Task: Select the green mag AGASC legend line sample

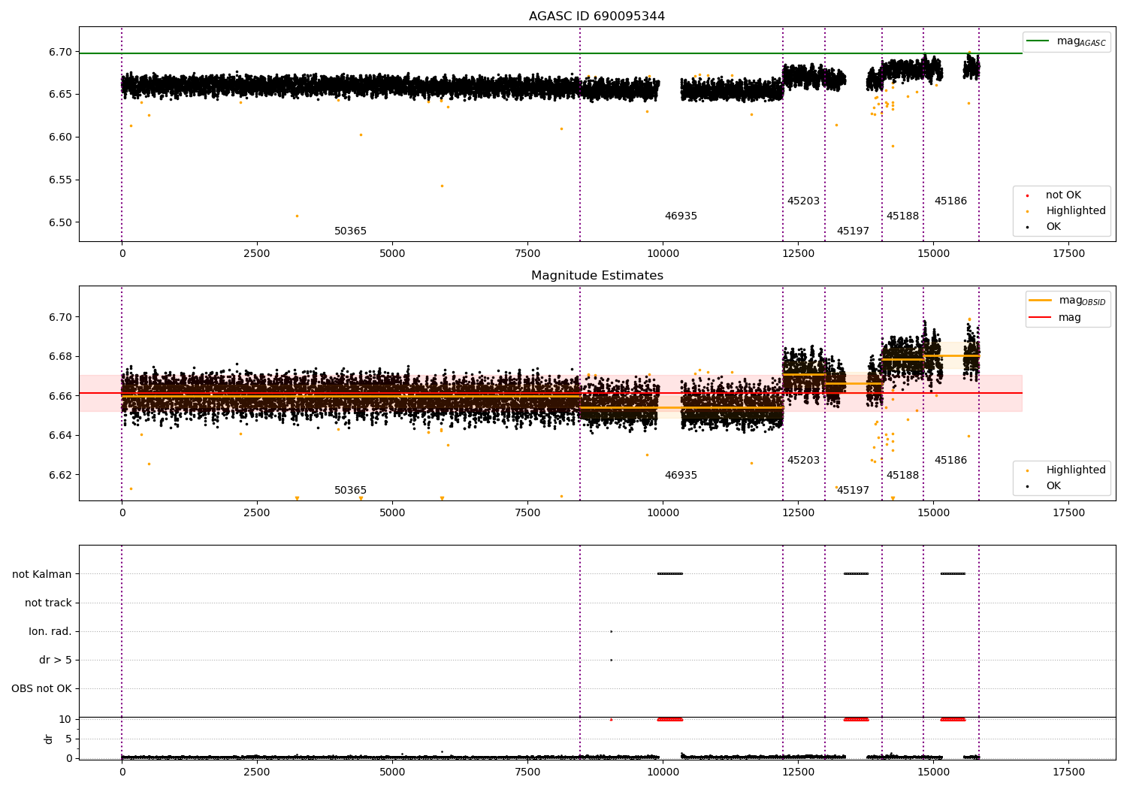Action: click(x=1038, y=41)
